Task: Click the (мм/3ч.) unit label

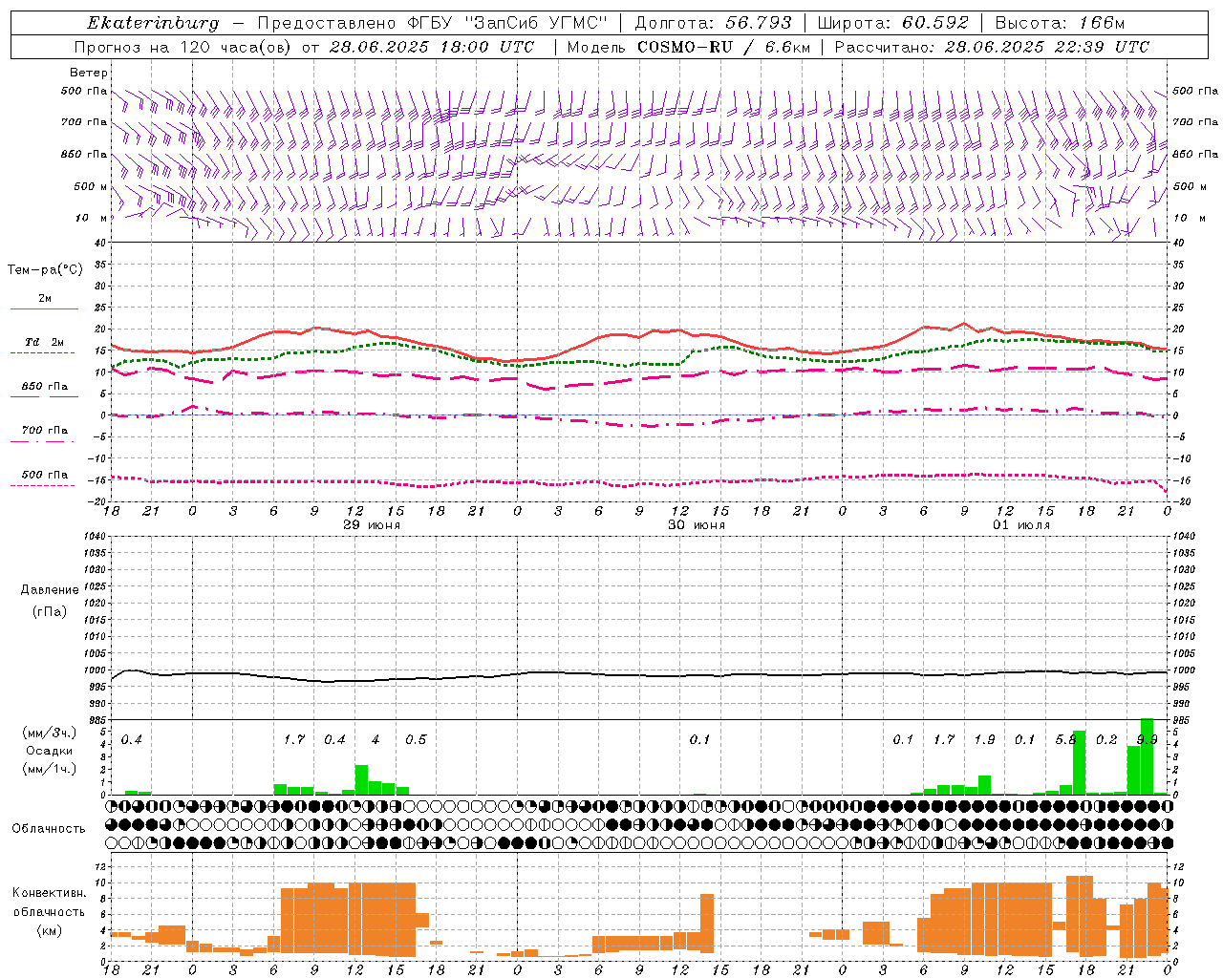Action: pyautogui.click(x=49, y=733)
